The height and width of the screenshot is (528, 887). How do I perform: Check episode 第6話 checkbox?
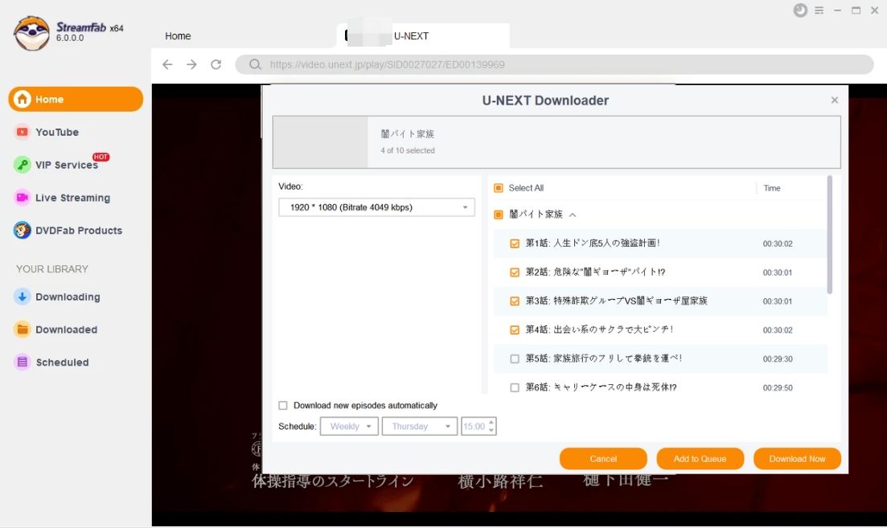[x=515, y=387]
